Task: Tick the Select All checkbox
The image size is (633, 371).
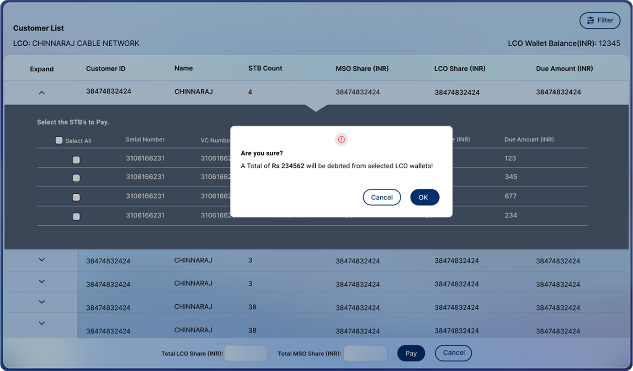Action: tap(59, 140)
